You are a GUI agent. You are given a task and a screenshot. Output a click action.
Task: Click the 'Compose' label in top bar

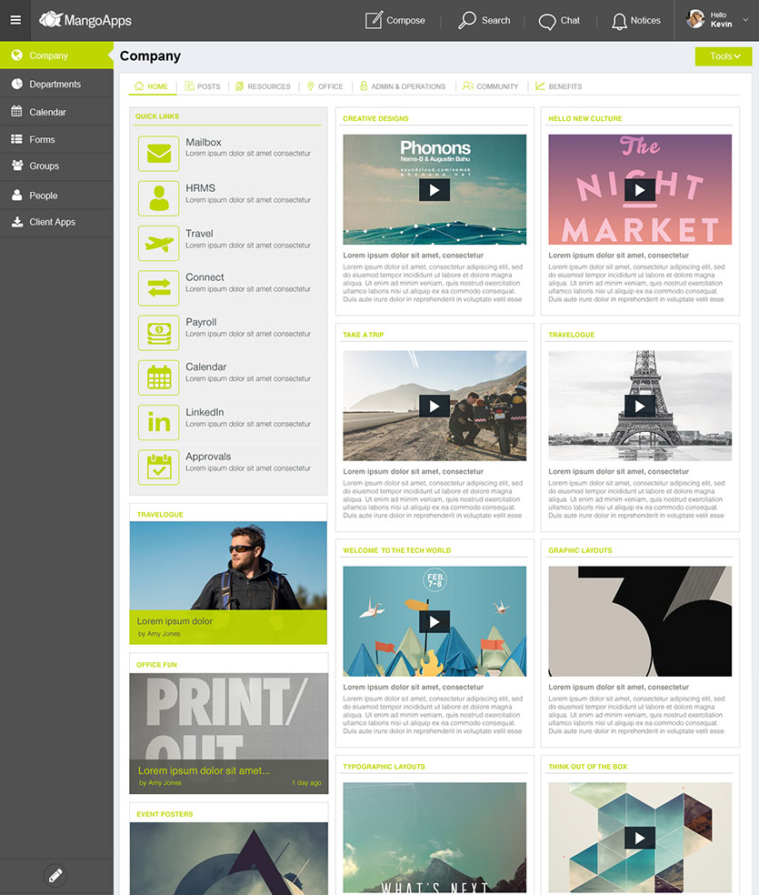(405, 21)
